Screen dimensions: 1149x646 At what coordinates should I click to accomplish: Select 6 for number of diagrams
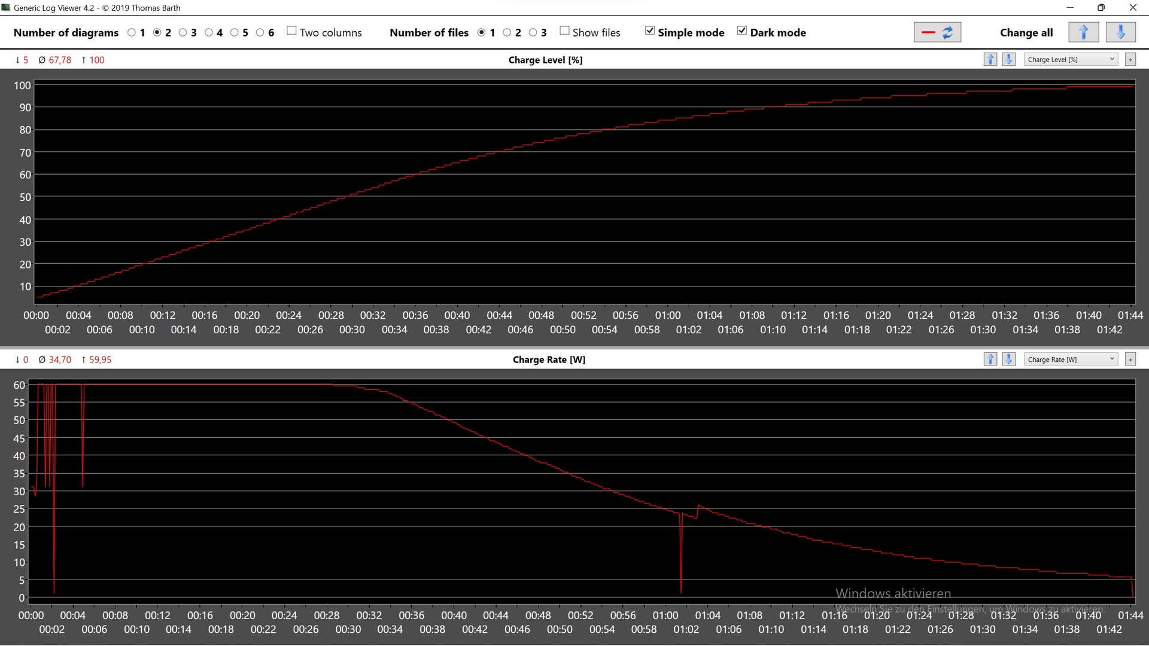pyautogui.click(x=260, y=33)
